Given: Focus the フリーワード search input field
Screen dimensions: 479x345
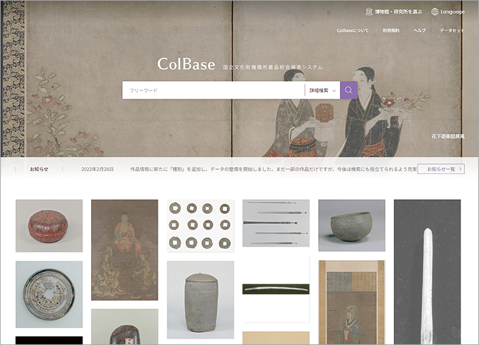Looking at the screenshot, I should point(213,90).
